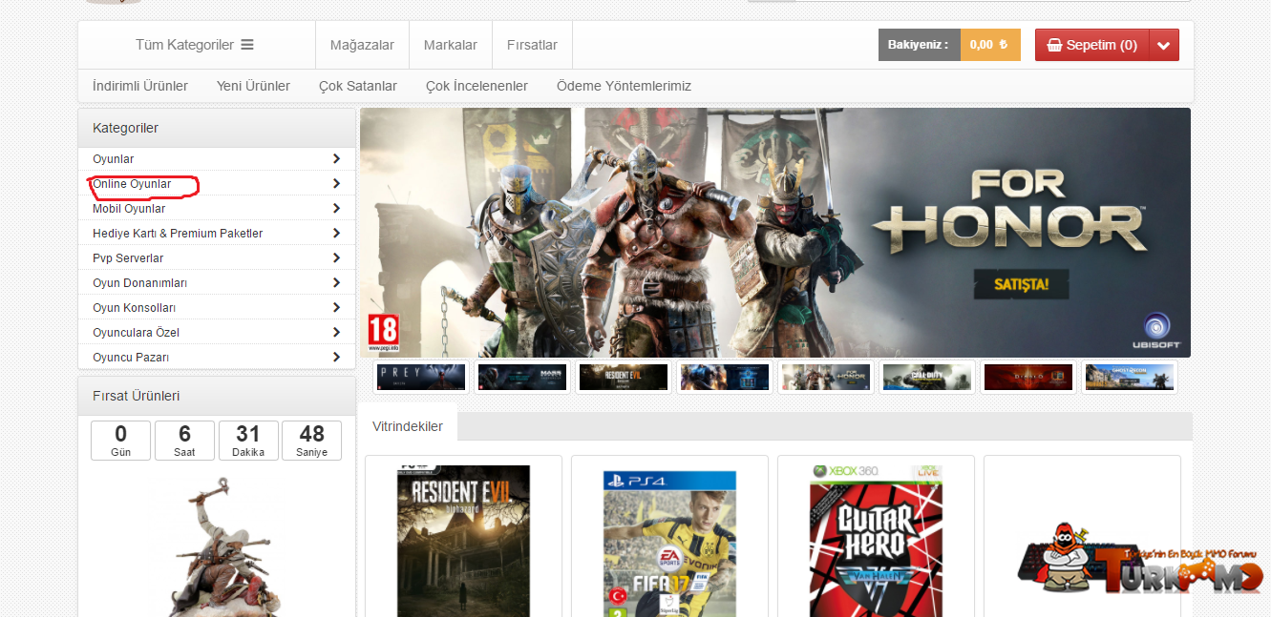This screenshot has height=617, width=1271.
Task: Select the Ghost Recon slider thumbnail
Action: click(x=1130, y=378)
